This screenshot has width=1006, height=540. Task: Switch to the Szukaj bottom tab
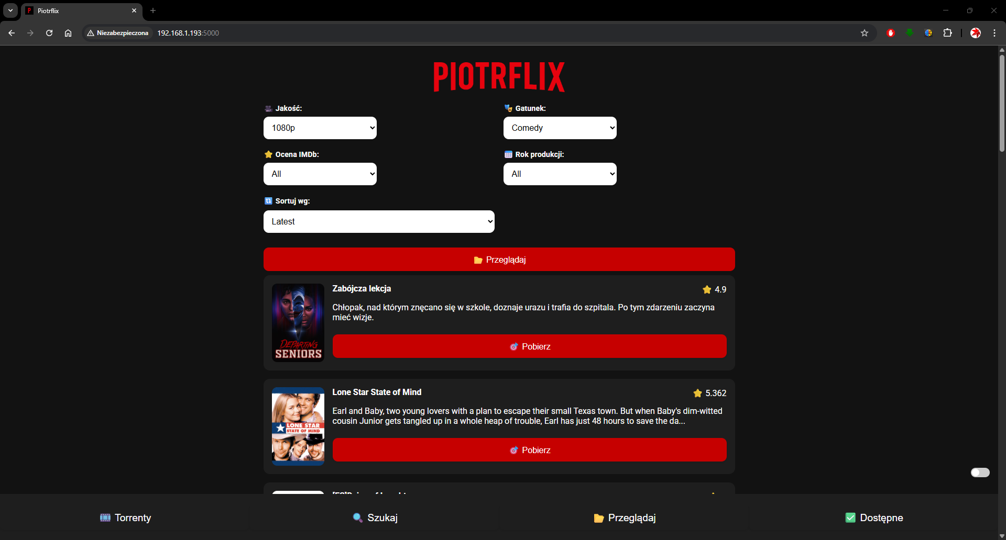375,517
